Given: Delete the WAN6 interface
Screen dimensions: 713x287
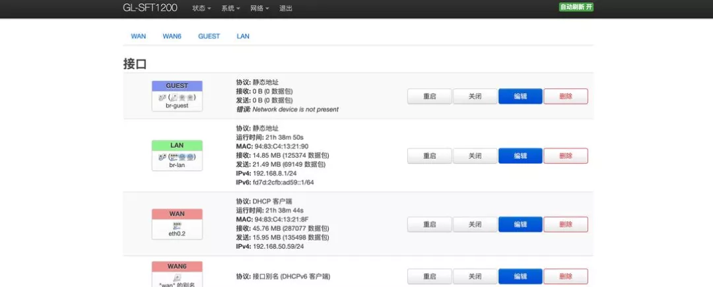Looking at the screenshot, I should click(566, 276).
